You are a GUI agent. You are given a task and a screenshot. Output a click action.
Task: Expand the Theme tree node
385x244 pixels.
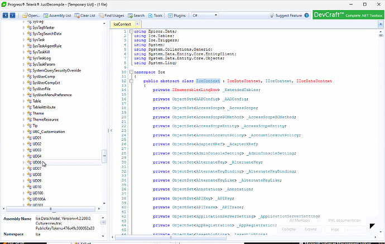point(23,113)
